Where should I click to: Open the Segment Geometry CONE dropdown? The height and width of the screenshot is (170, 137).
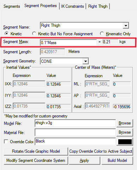pyautogui.click(x=85, y=61)
